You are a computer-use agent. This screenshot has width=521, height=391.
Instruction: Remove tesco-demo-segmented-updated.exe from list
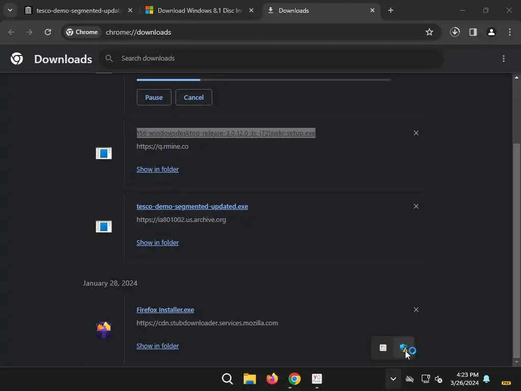tap(416, 207)
